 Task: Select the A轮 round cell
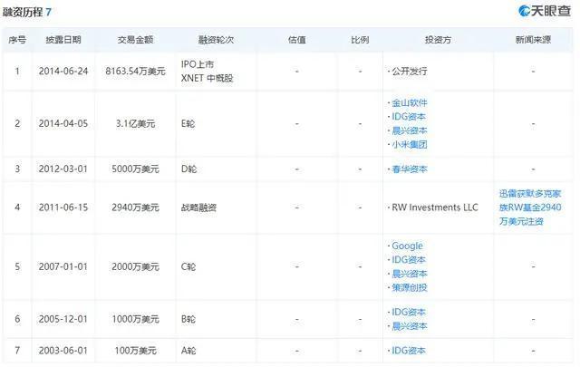coord(188,351)
